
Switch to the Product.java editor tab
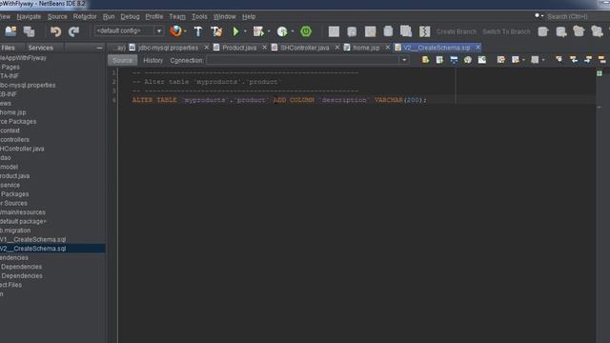(239, 48)
